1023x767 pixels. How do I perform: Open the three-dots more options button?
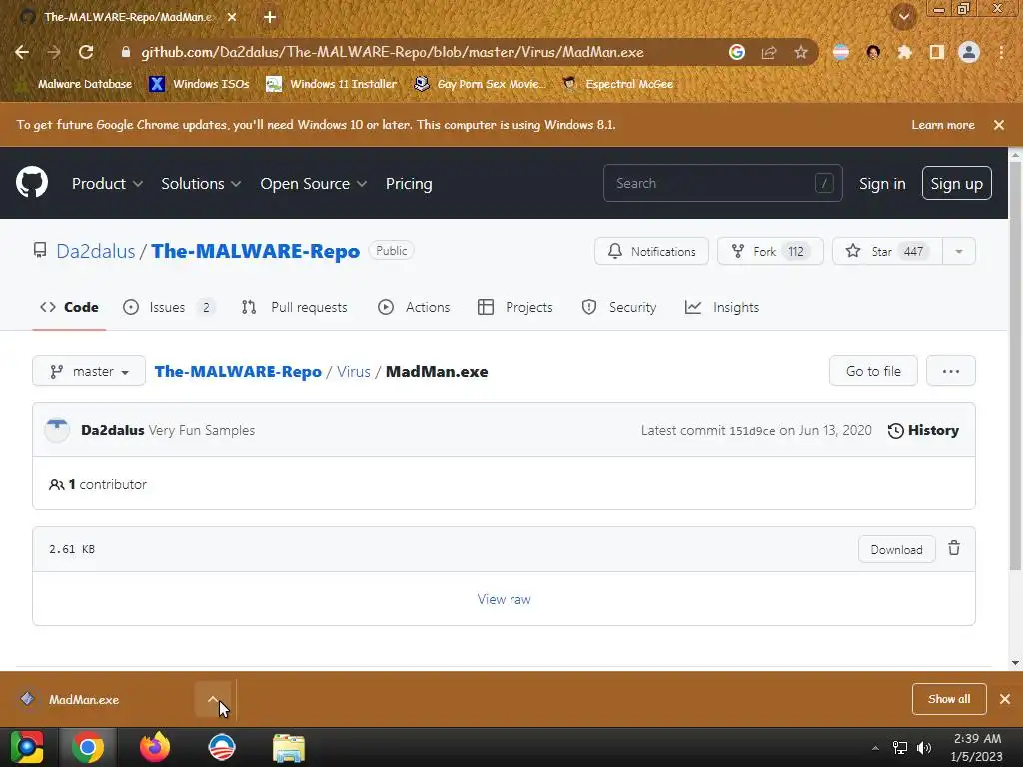[x=951, y=371]
